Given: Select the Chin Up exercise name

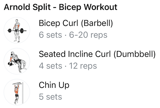Looking at the screenshot, I should click(54, 85).
